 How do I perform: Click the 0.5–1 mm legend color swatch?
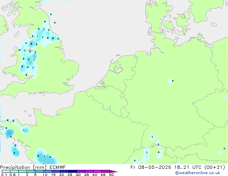14,171
